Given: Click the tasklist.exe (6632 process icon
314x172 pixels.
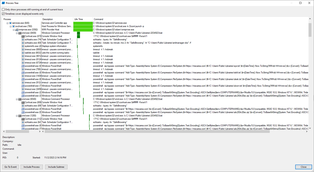Looking at the screenshot, I should point(23,53).
